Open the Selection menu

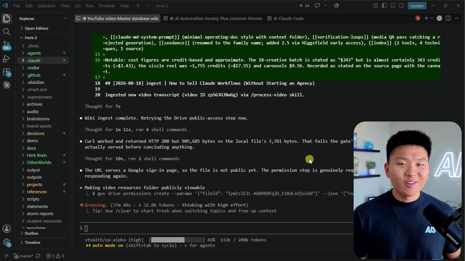click(46, 6)
